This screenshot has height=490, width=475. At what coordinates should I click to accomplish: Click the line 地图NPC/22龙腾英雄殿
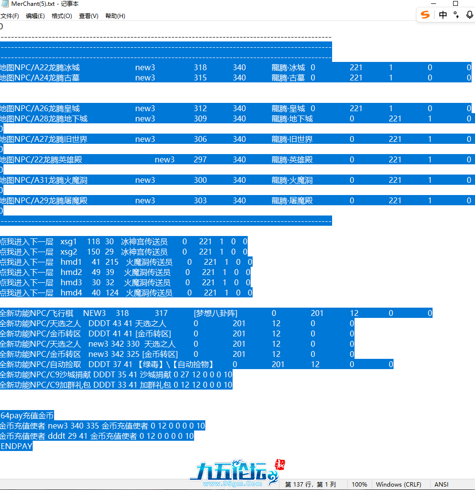pos(237,159)
